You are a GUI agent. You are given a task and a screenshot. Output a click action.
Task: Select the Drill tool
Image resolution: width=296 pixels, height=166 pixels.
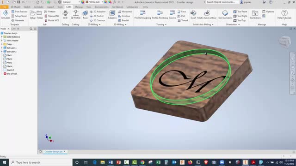click(65, 15)
